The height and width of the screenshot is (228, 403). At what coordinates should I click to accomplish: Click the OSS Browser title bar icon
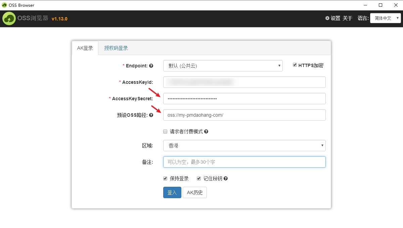click(x=4, y=5)
